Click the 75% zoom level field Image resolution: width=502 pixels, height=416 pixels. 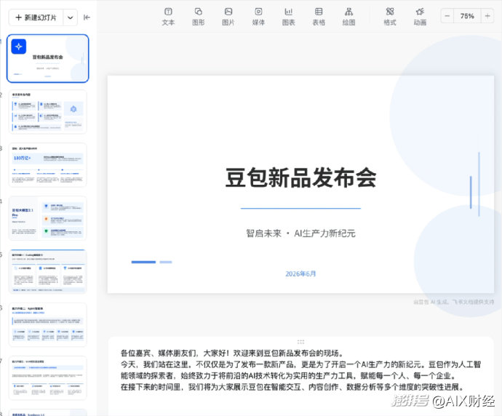[x=467, y=16]
